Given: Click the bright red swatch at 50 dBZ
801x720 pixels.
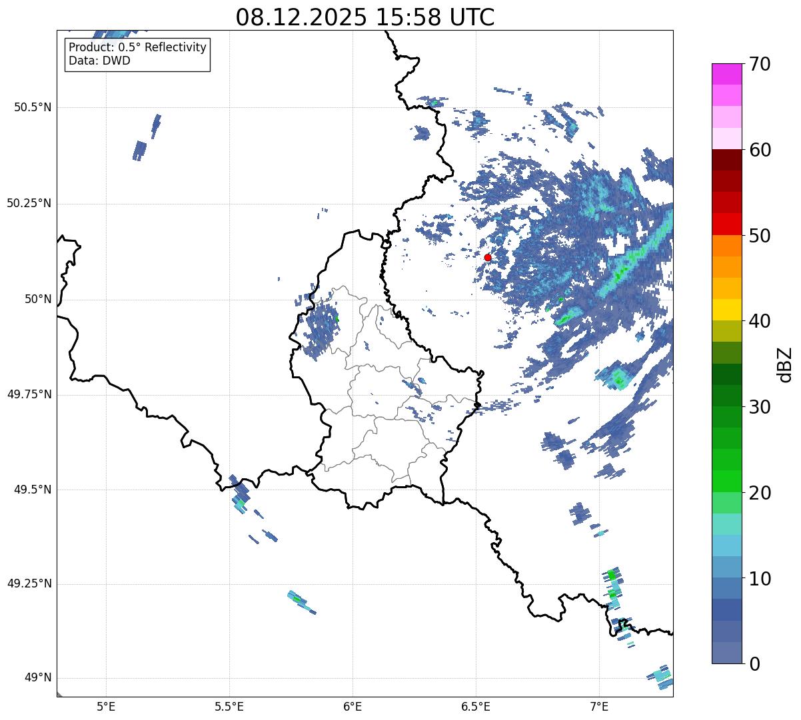Looking at the screenshot, I should (727, 224).
